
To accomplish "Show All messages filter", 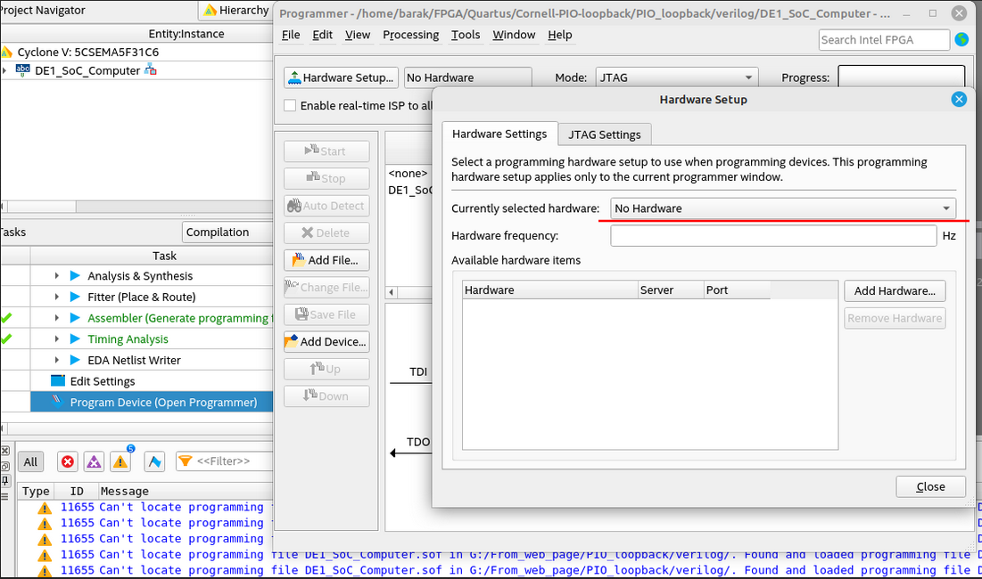I will (x=30, y=462).
